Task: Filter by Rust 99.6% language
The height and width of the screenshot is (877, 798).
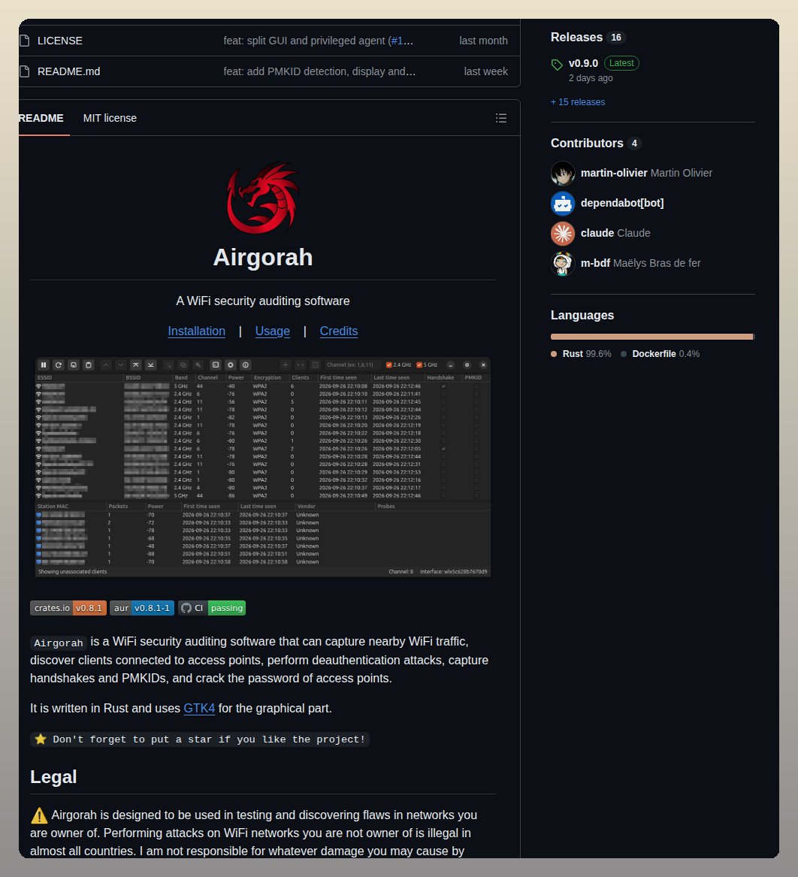Action: (x=581, y=354)
